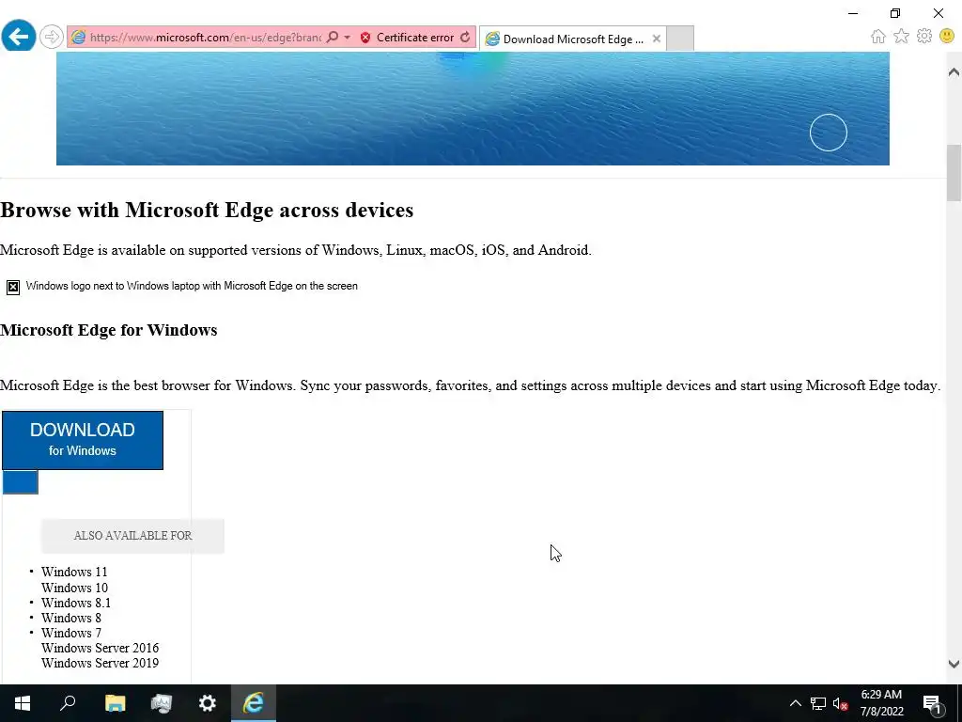This screenshot has height=722, width=962.
Task: Select Windows 10 in the list
Action: 74,588
